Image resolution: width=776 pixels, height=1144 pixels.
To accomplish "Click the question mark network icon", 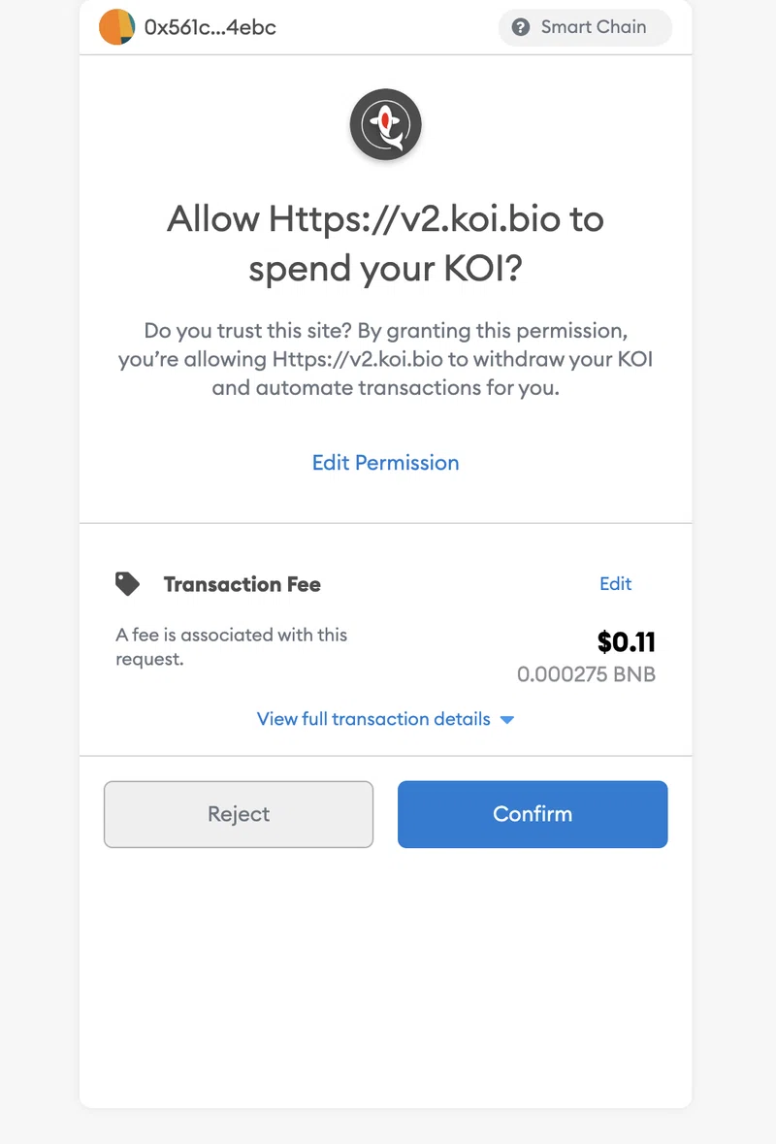I will pos(521,27).
